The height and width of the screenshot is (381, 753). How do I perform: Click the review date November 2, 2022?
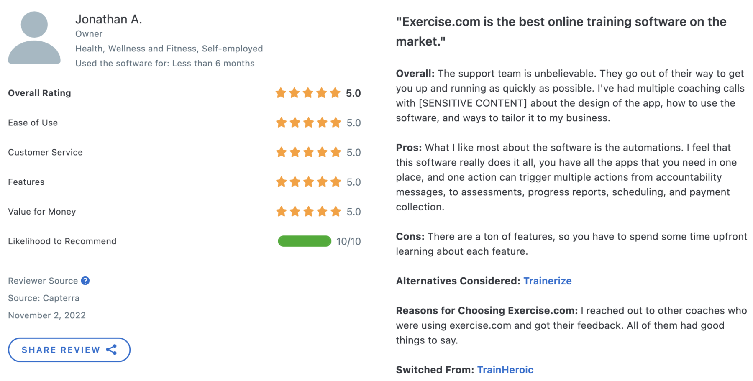(x=46, y=315)
